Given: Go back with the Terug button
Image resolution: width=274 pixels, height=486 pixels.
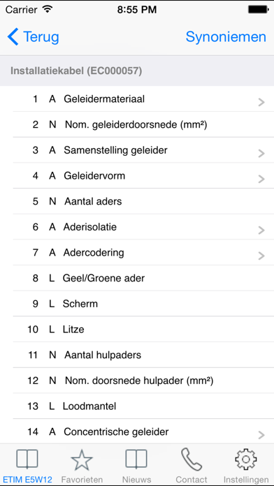Looking at the screenshot, I should 34,37.
